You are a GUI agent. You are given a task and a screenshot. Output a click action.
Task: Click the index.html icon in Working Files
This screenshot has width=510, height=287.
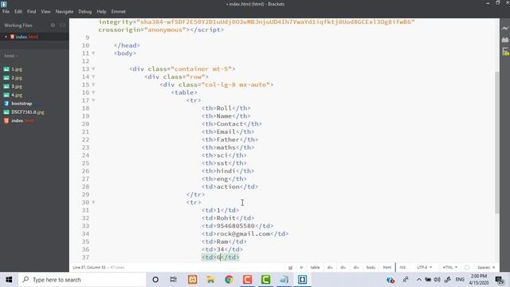(13, 37)
